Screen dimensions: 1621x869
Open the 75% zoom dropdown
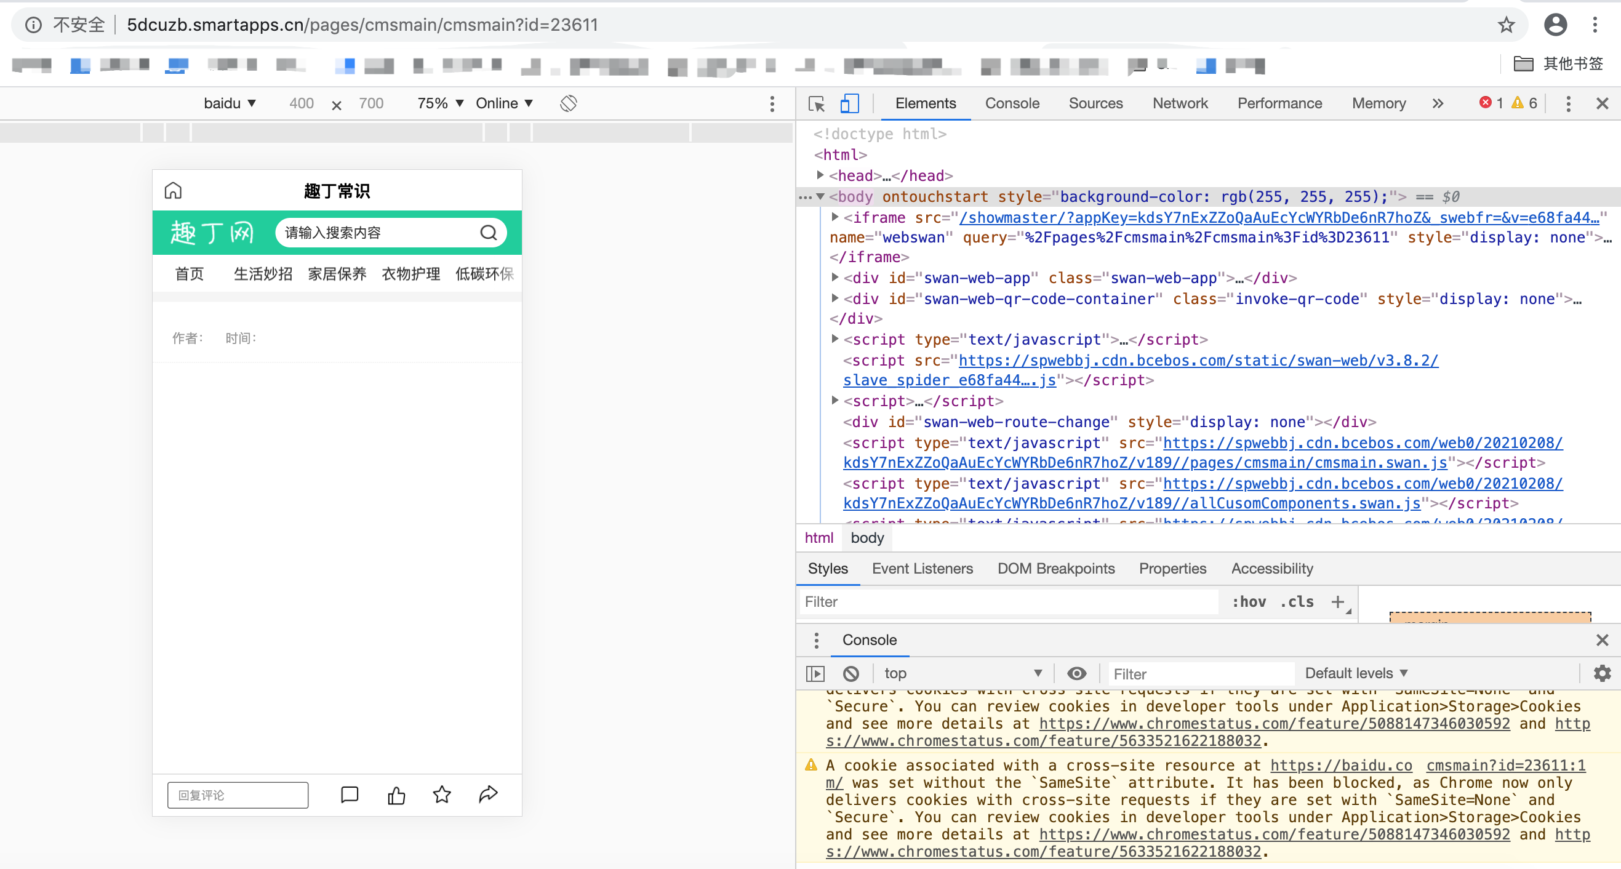pos(441,103)
